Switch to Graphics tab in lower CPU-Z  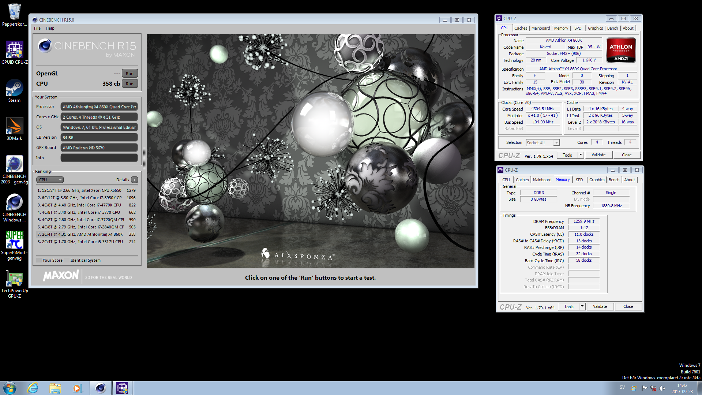[x=597, y=180]
